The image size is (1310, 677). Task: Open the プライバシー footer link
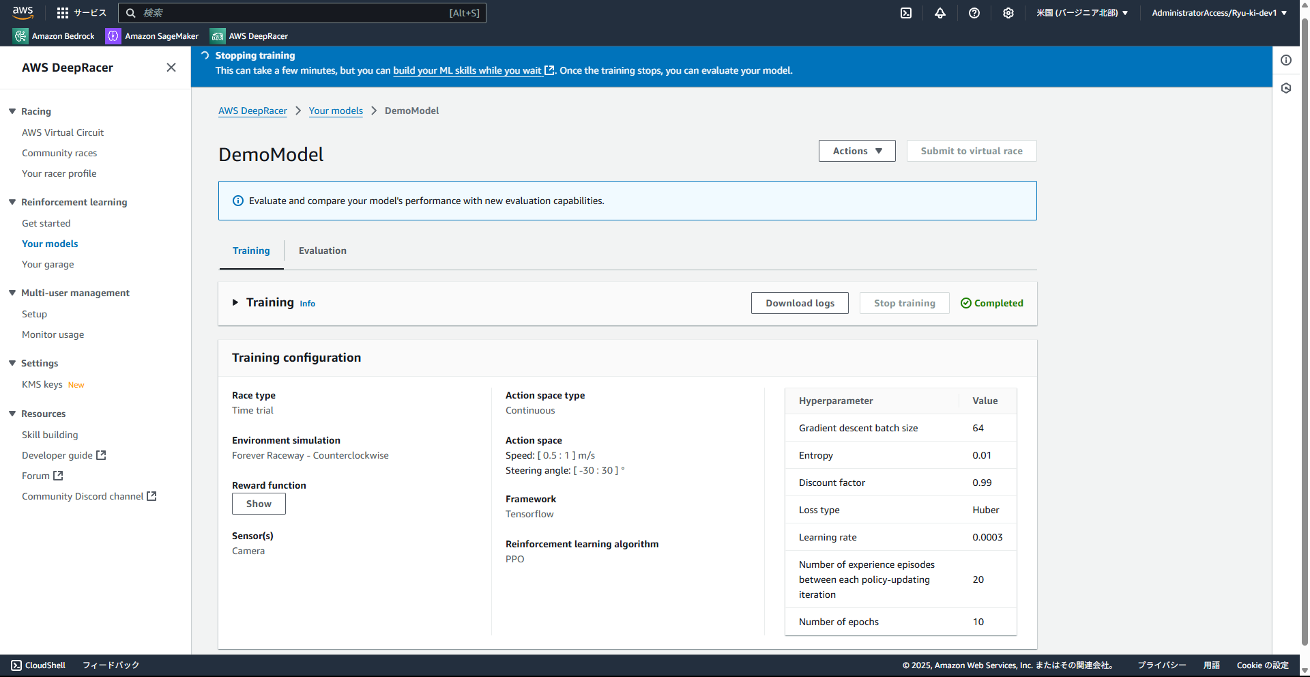pos(1161,665)
